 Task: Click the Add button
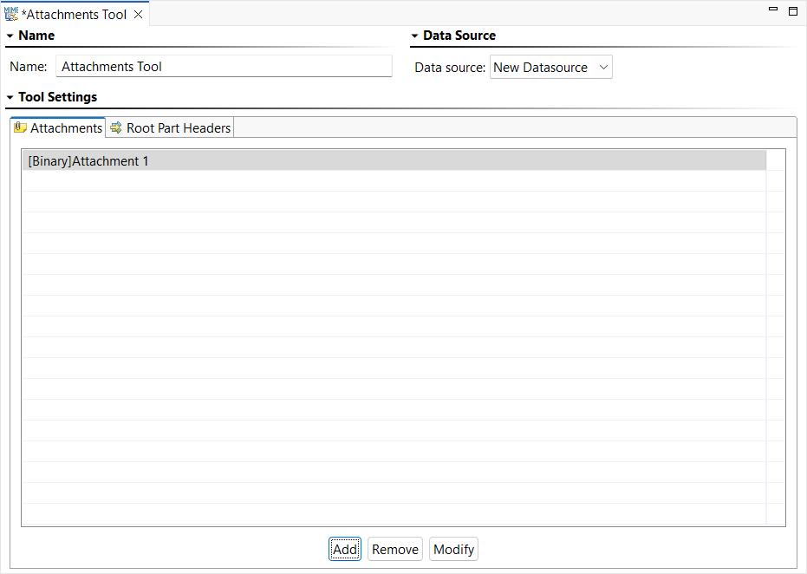pos(345,550)
